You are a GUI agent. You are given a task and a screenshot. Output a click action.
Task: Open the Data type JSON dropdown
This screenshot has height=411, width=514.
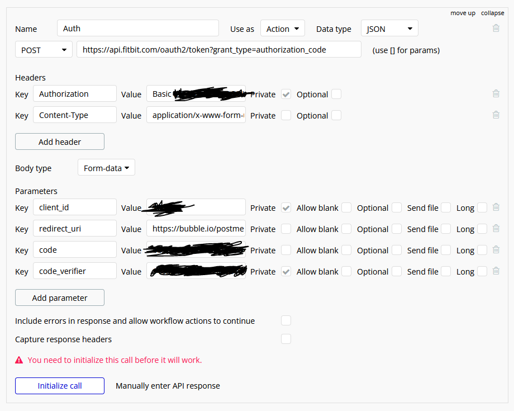click(x=389, y=28)
